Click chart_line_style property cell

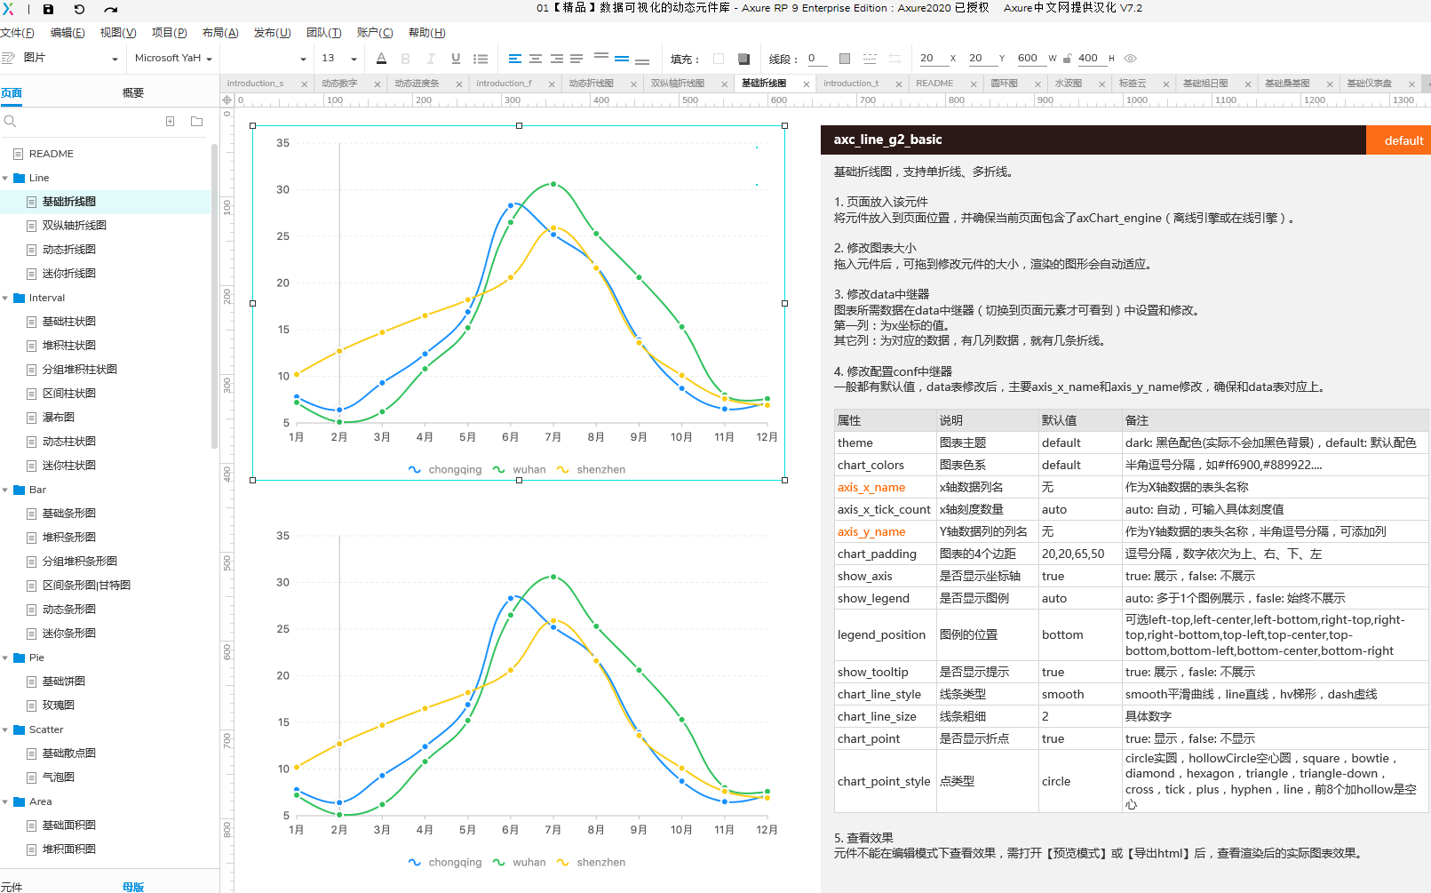pos(885,695)
